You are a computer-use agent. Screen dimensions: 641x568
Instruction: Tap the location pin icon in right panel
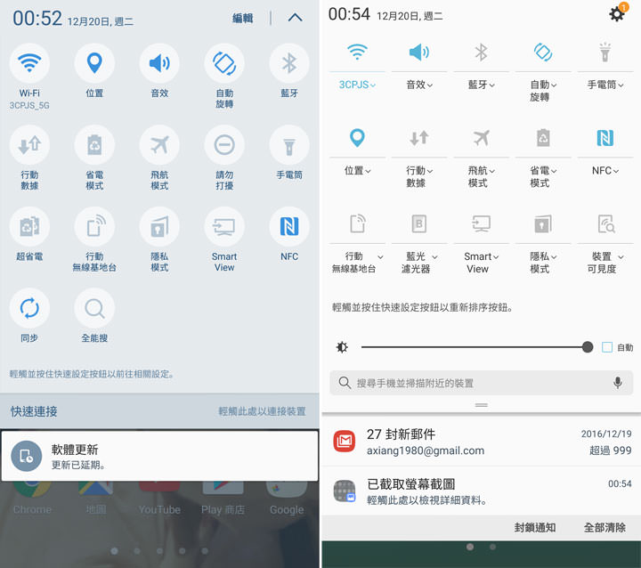[x=357, y=138]
